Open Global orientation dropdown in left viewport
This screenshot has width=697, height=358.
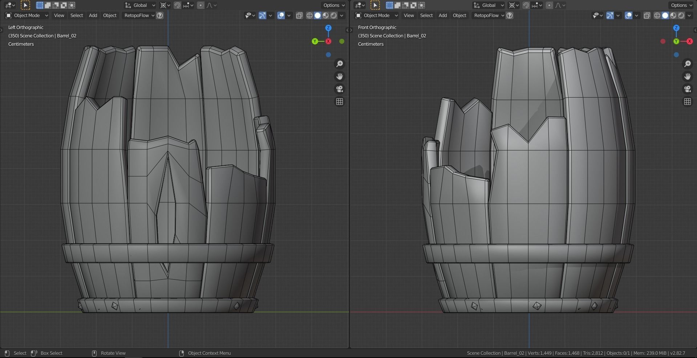(x=140, y=5)
